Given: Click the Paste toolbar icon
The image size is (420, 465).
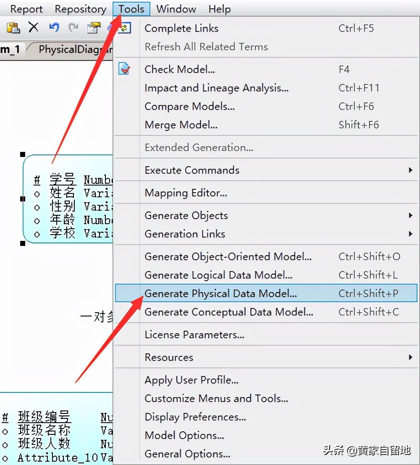Looking at the screenshot, I should (13, 28).
